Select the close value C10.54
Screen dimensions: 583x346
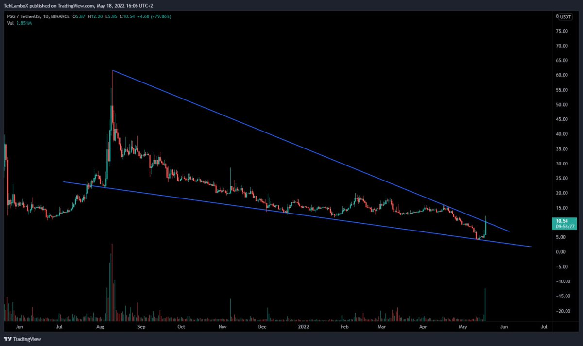pos(128,16)
